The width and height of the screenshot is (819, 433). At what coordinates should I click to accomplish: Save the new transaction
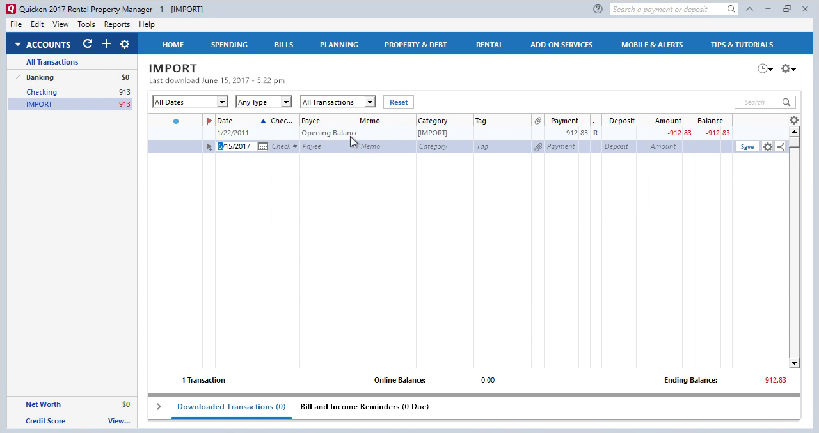point(747,147)
